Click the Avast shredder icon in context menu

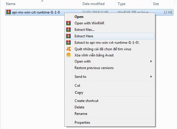click(x=69, y=55)
